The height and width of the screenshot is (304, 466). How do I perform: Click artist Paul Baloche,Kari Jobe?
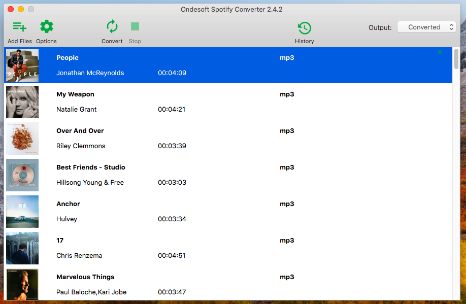(x=91, y=292)
